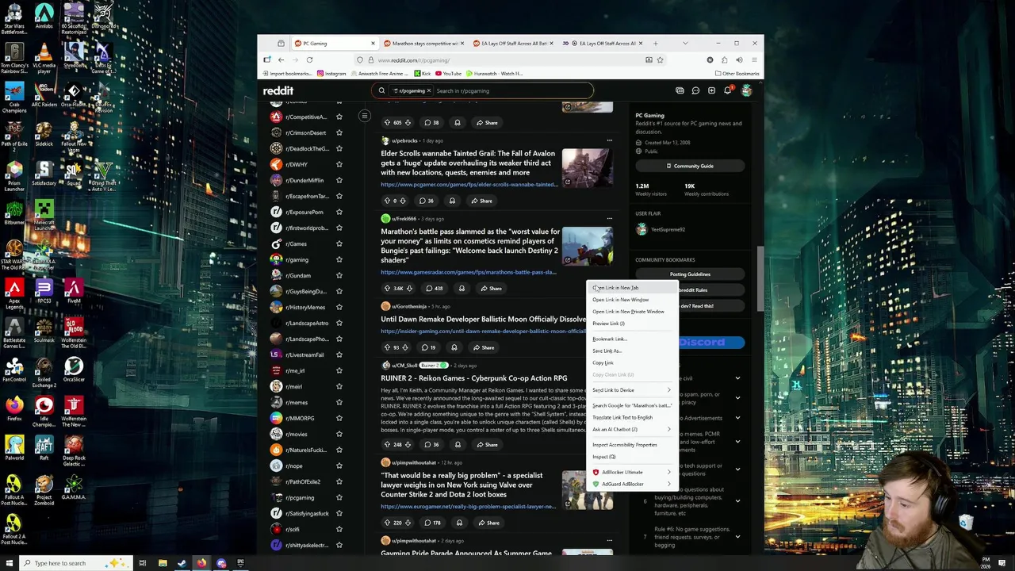Select Save Link As from context menu
Screen dimensions: 1015x571
(632, 351)
